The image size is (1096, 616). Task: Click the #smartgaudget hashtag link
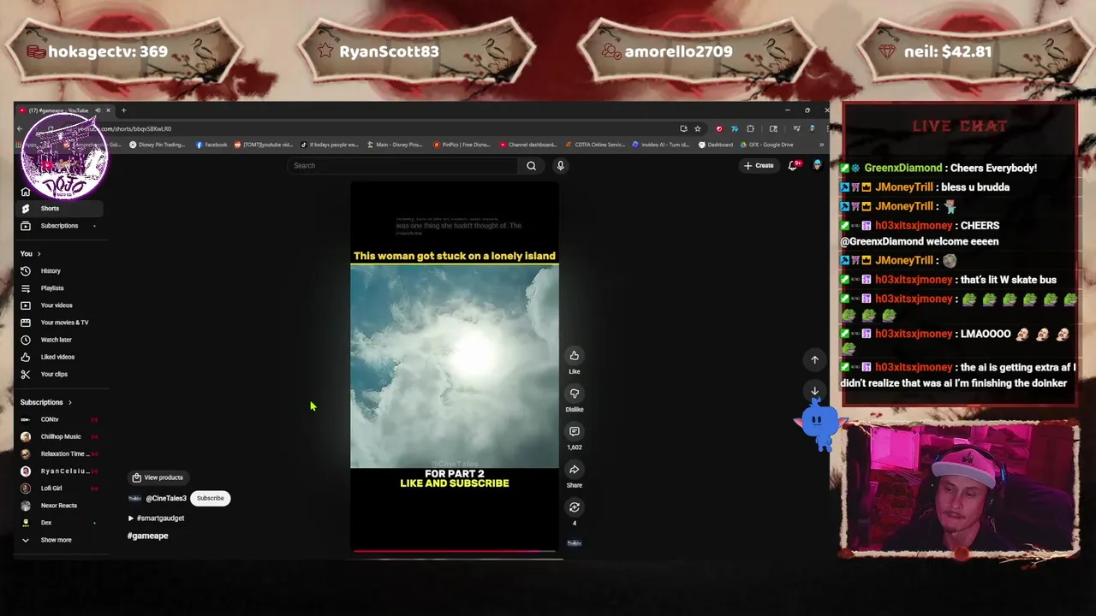pos(160,518)
